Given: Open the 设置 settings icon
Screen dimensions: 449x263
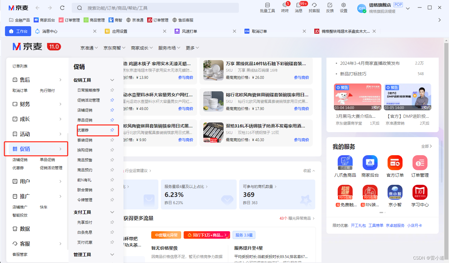Looking at the screenshot, I should [x=344, y=7].
